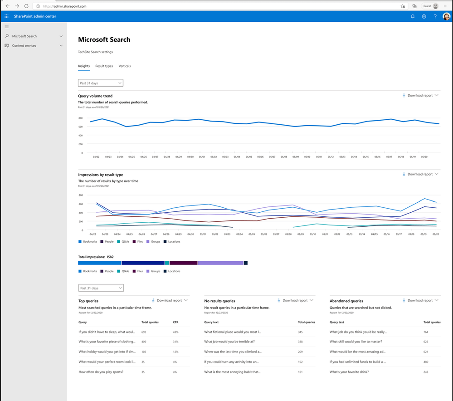Toggle Bookmarks legend in impressions chart
This screenshot has width=453, height=401.
tap(88, 241)
